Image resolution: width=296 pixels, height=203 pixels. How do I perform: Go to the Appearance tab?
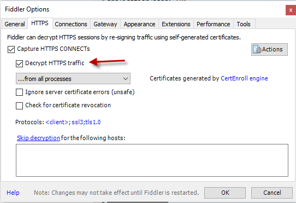(x=139, y=24)
